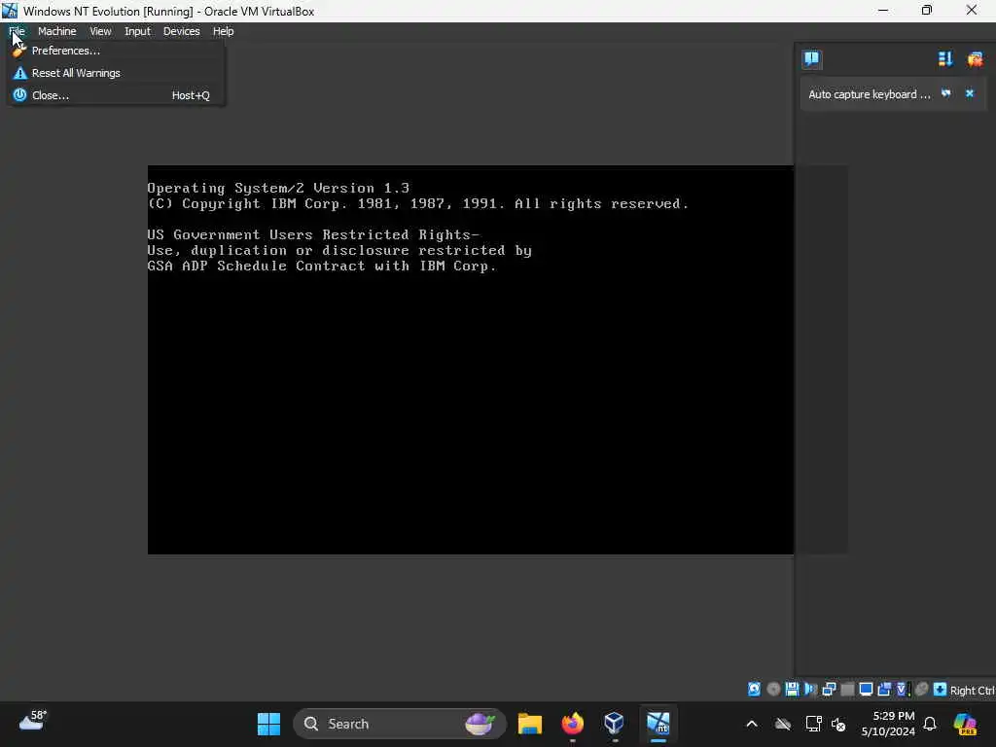Launch Firefox from the taskbar
The height and width of the screenshot is (747, 996).
(572, 724)
